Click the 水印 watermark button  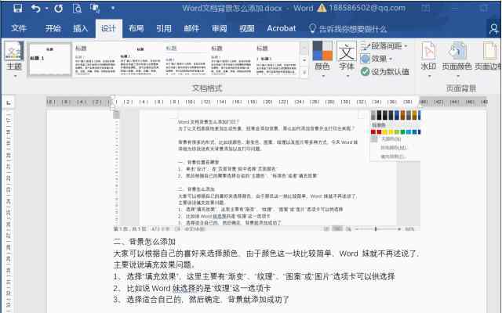(428, 58)
